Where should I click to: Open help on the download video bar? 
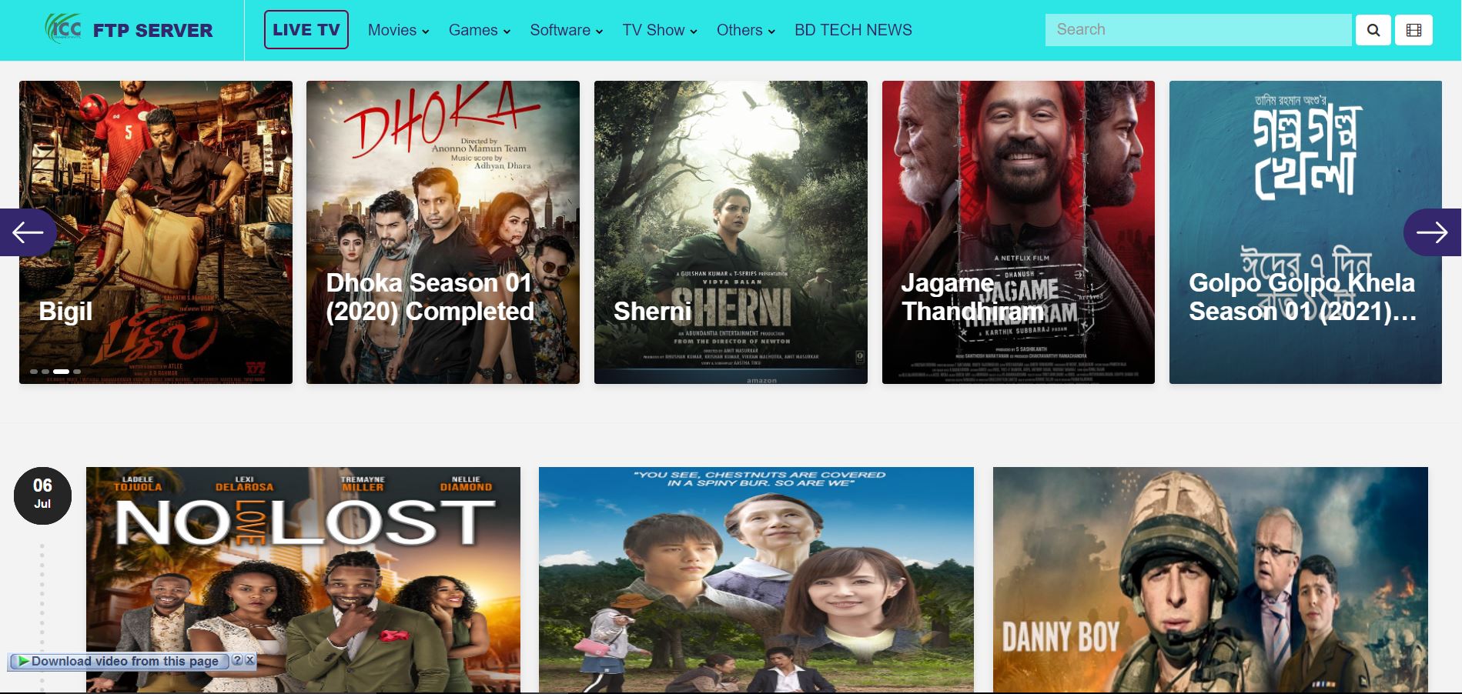[x=237, y=660]
